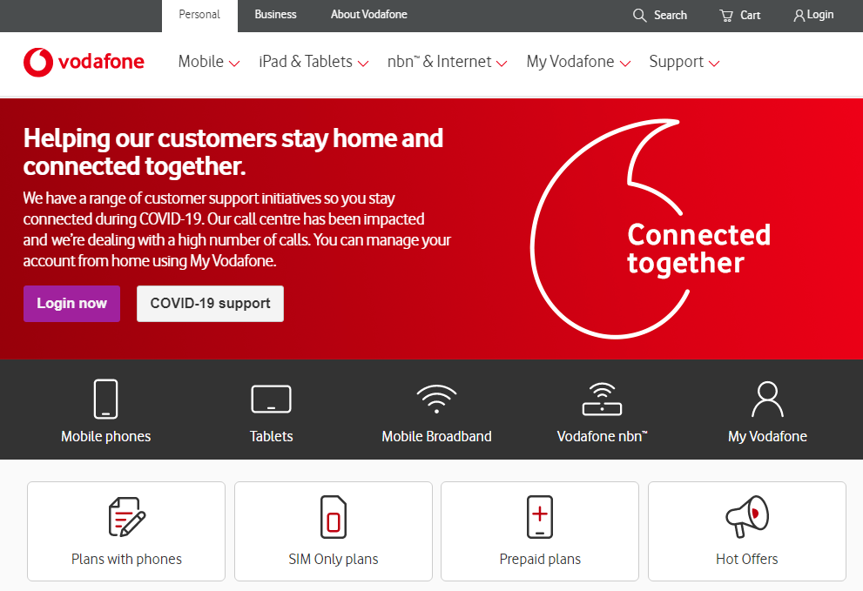Open the SIM Only plans tile
This screenshot has width=863, height=591.
pyautogui.click(x=334, y=531)
